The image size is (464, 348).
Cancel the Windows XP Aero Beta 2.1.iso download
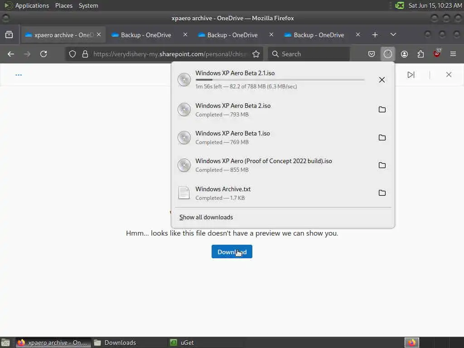382,80
